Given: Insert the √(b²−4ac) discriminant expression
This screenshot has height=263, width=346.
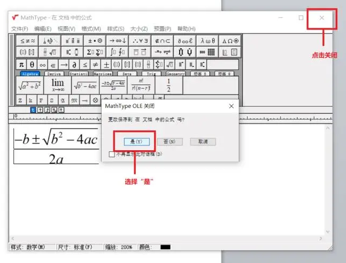Looking at the screenshot, I should point(86,85).
